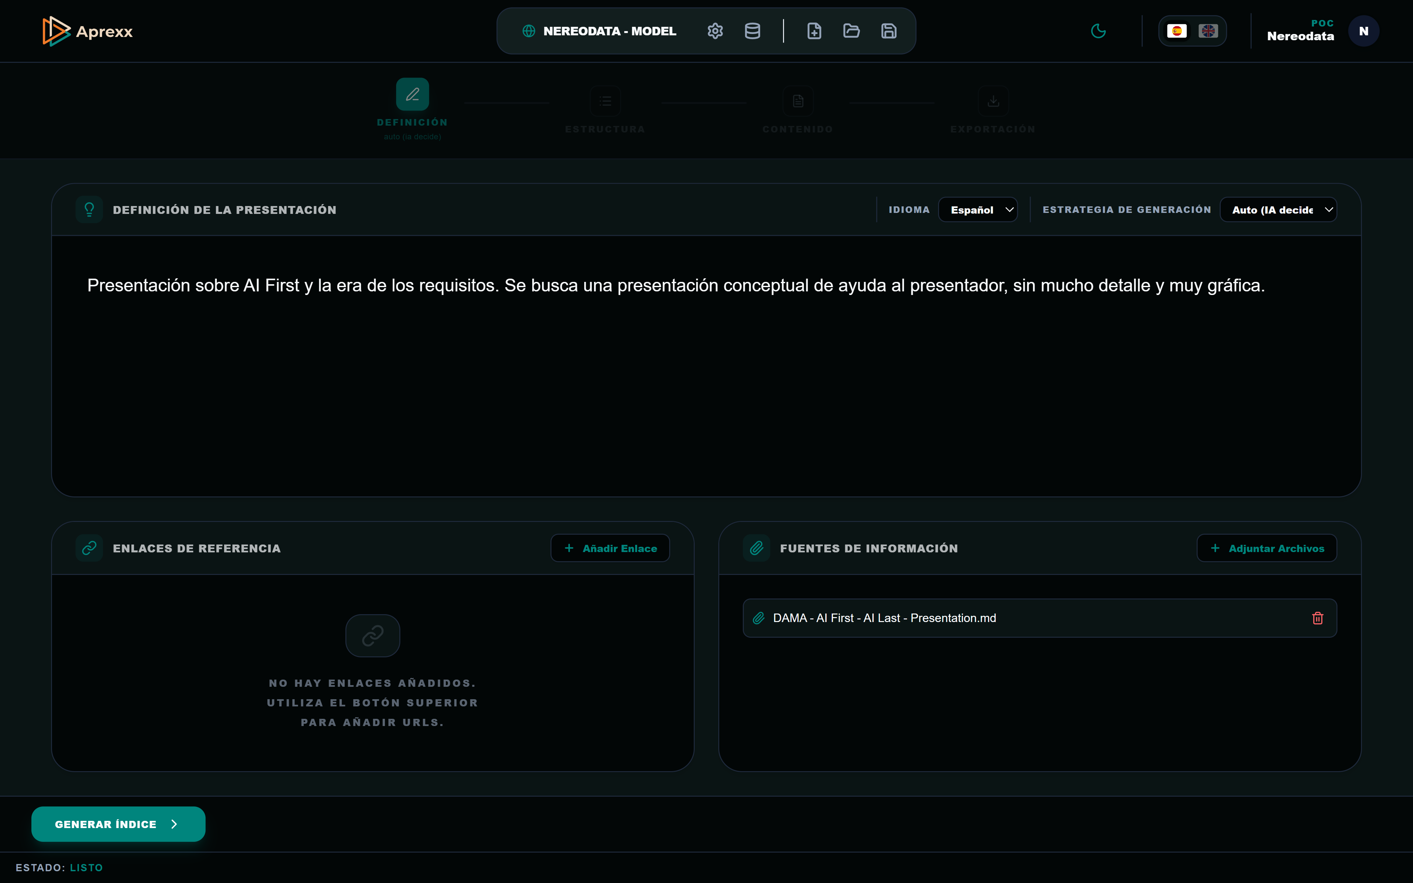Save project with the floppy disk icon
The image size is (1413, 883).
889,31
